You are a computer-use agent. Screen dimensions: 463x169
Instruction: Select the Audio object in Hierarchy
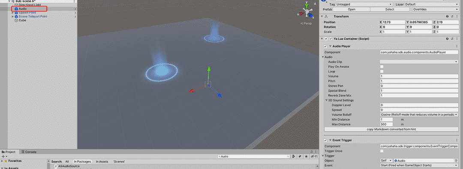click(22, 9)
